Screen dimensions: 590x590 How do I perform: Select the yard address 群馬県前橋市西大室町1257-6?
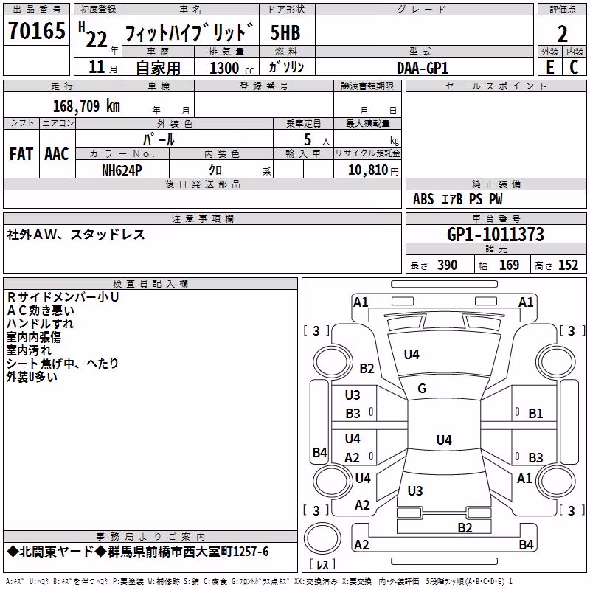[188, 552]
